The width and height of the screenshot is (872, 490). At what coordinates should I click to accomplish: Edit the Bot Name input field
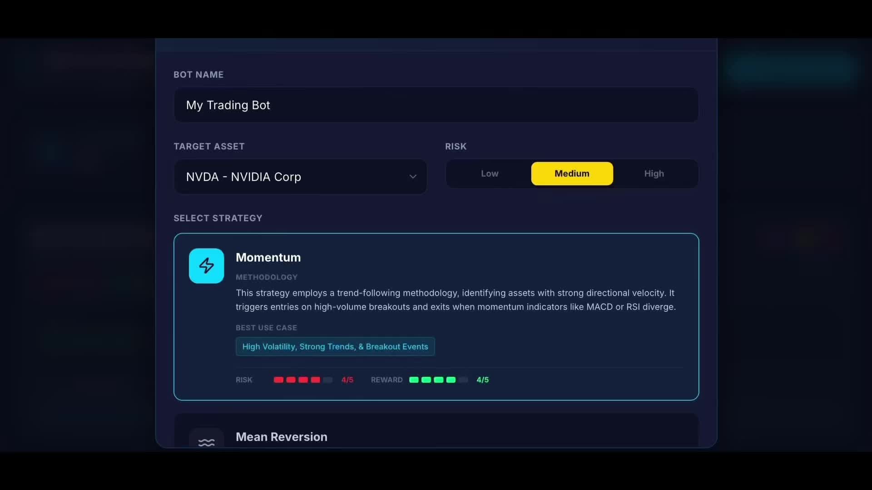point(436,105)
